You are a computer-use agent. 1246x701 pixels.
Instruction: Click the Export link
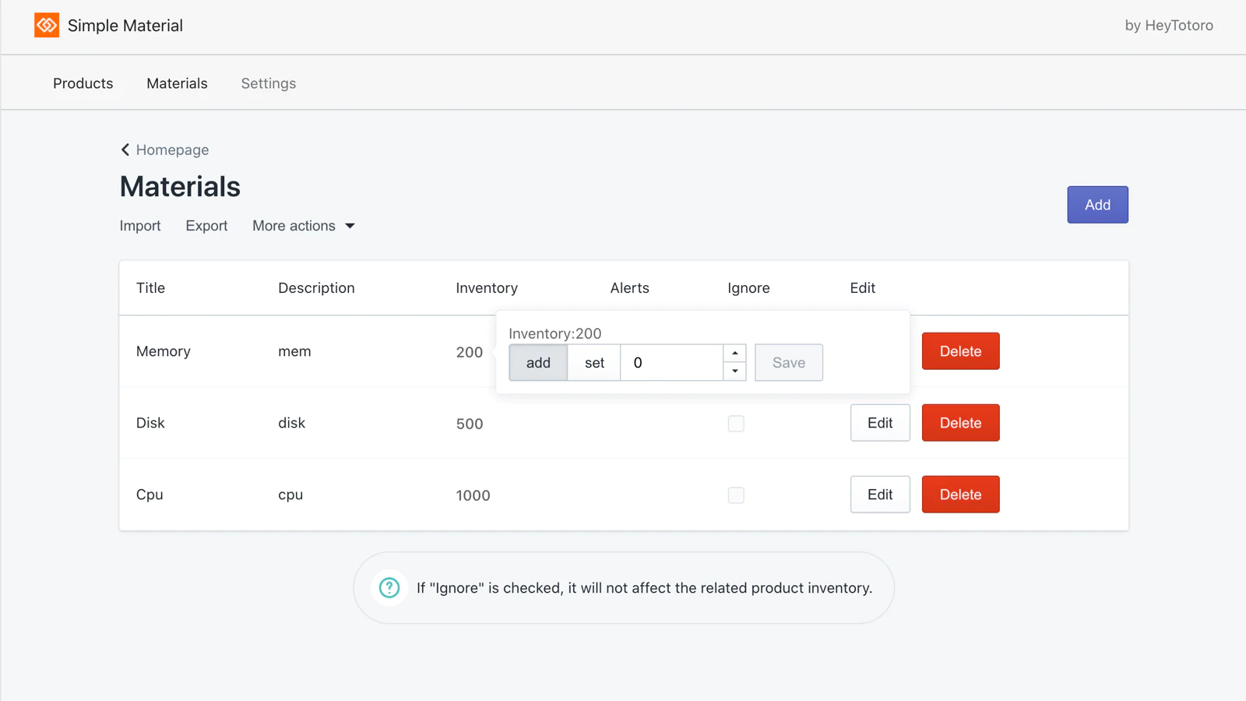(206, 226)
